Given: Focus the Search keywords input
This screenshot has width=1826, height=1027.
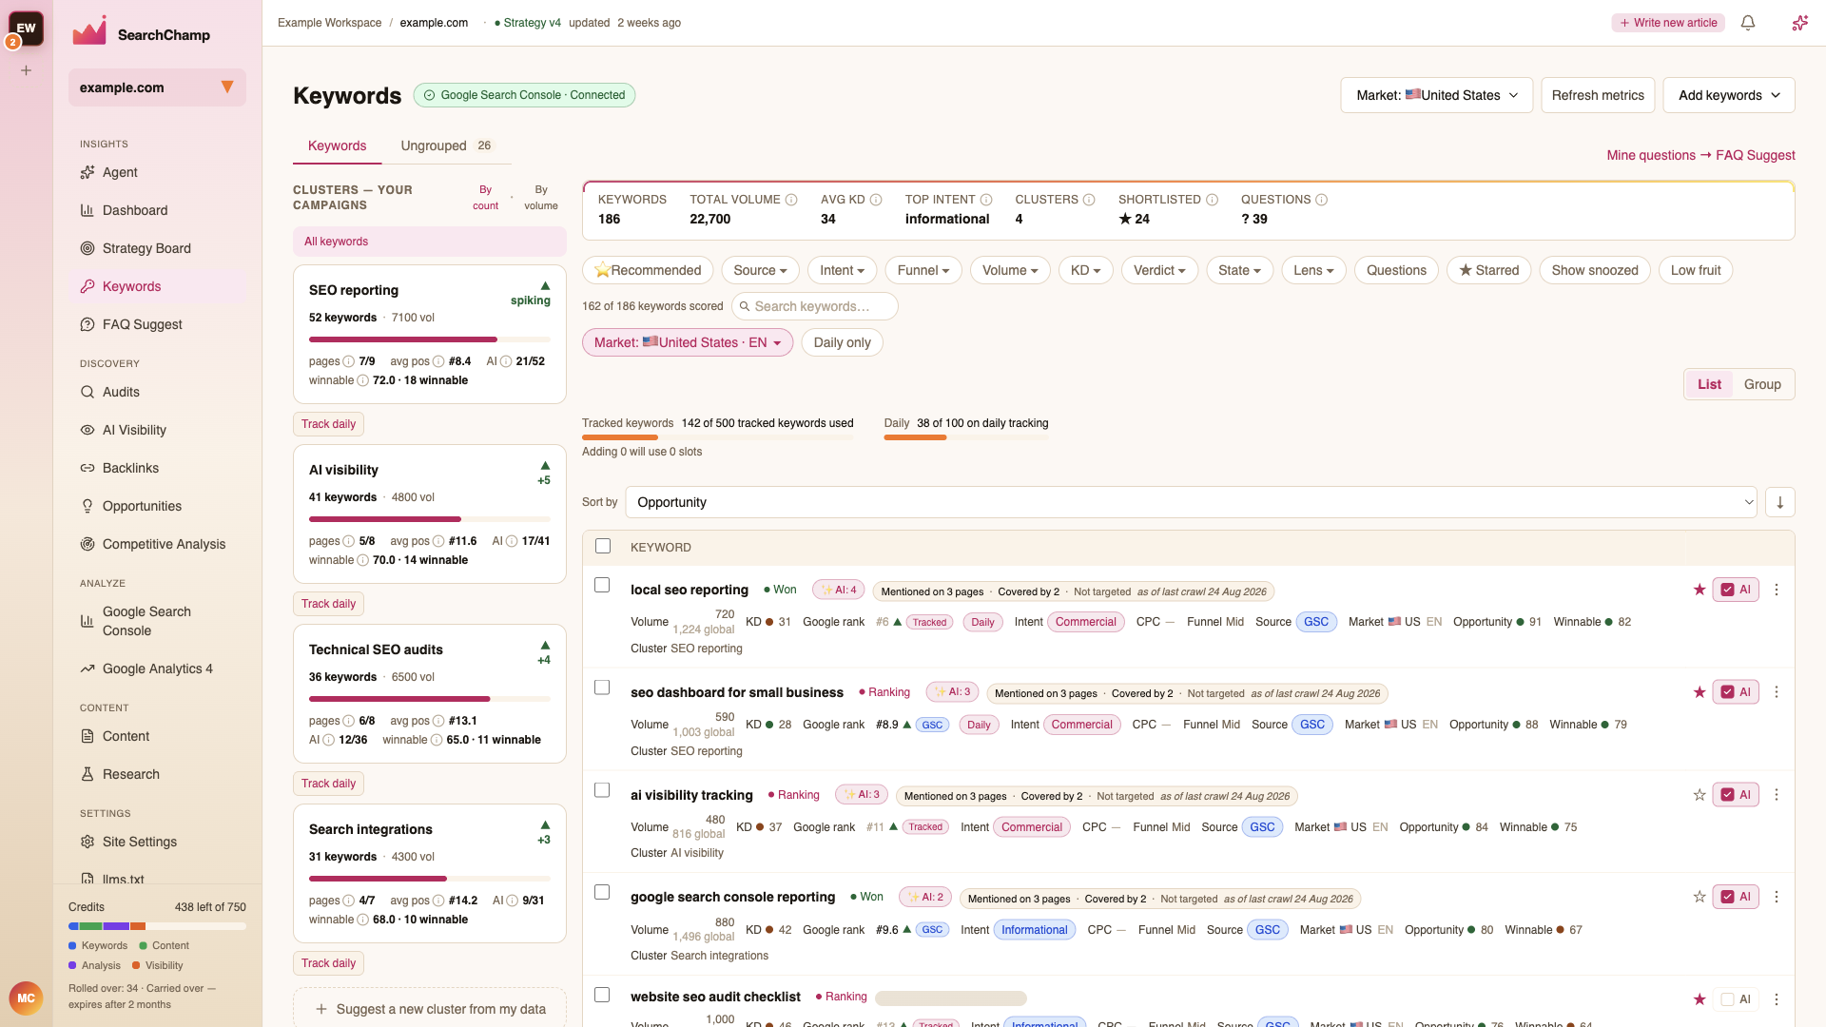Looking at the screenshot, I should pos(814,306).
